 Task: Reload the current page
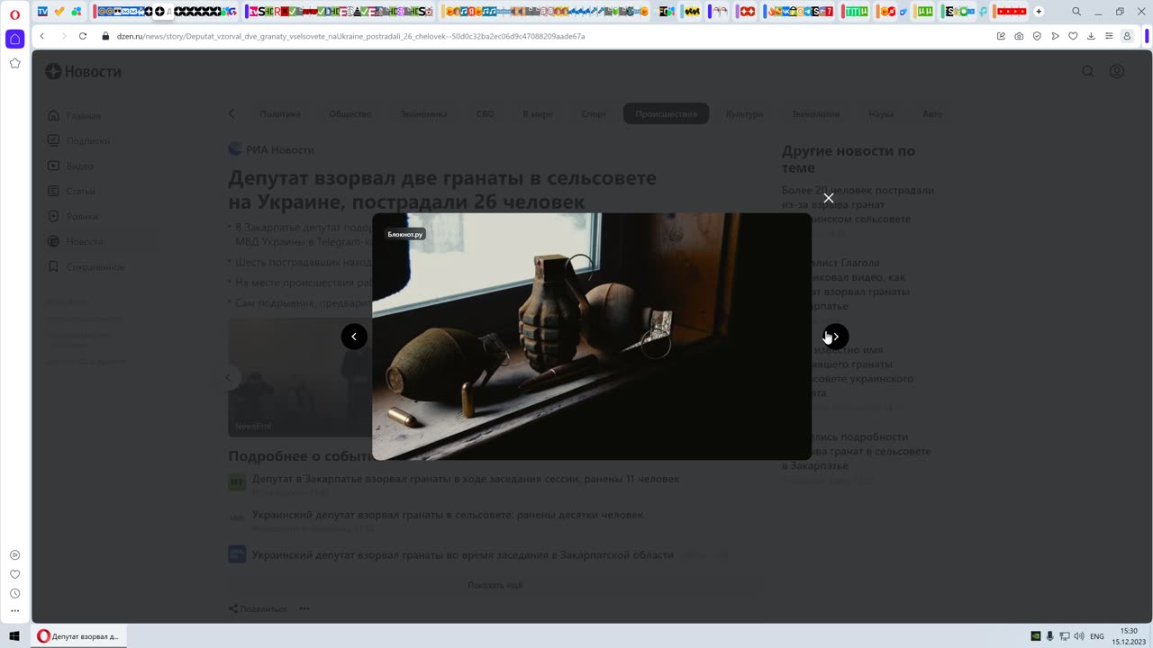coord(83,36)
